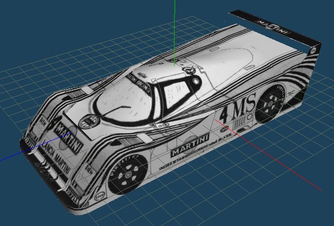Image resolution: width=334 pixels, height=226 pixels.
Task: Click the 'LANCIA MARTINI' text on the nose
Action: pyautogui.click(x=56, y=158)
